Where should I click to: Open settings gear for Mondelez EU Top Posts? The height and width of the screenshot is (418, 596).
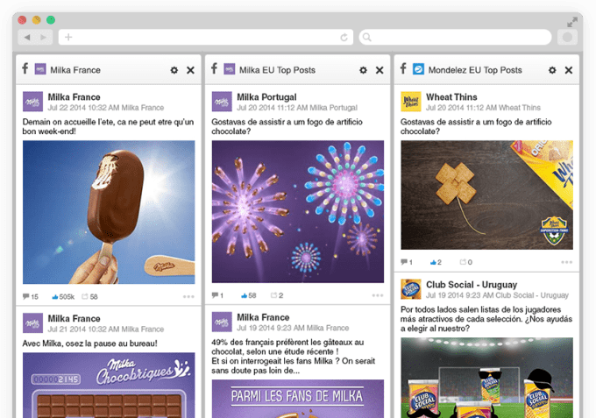tap(552, 70)
